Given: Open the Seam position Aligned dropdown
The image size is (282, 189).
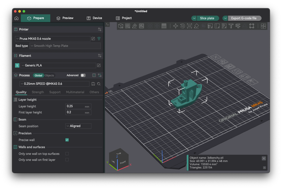Looking at the screenshot, I should pyautogui.click(x=78, y=126).
